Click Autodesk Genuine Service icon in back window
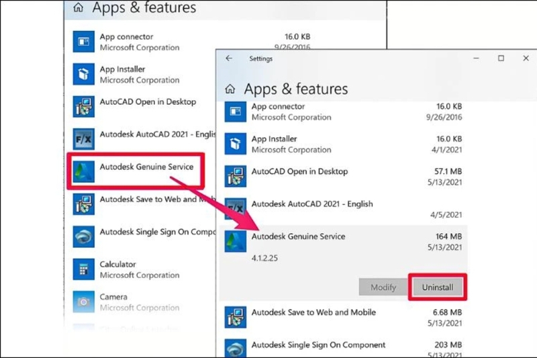 83,172
